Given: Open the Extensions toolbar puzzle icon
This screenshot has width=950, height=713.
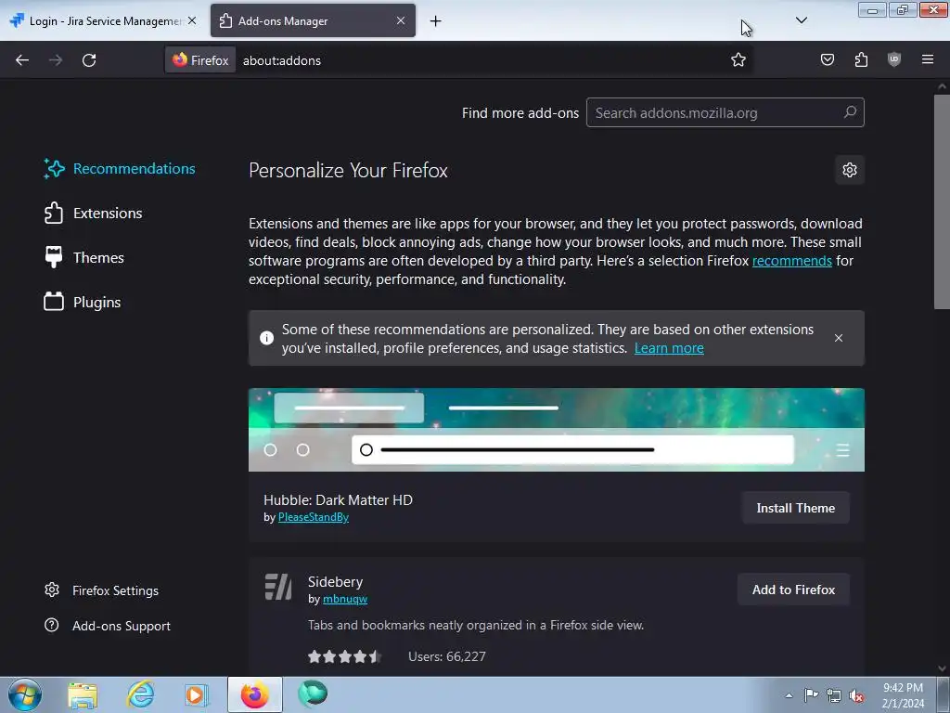Looking at the screenshot, I should [x=861, y=60].
